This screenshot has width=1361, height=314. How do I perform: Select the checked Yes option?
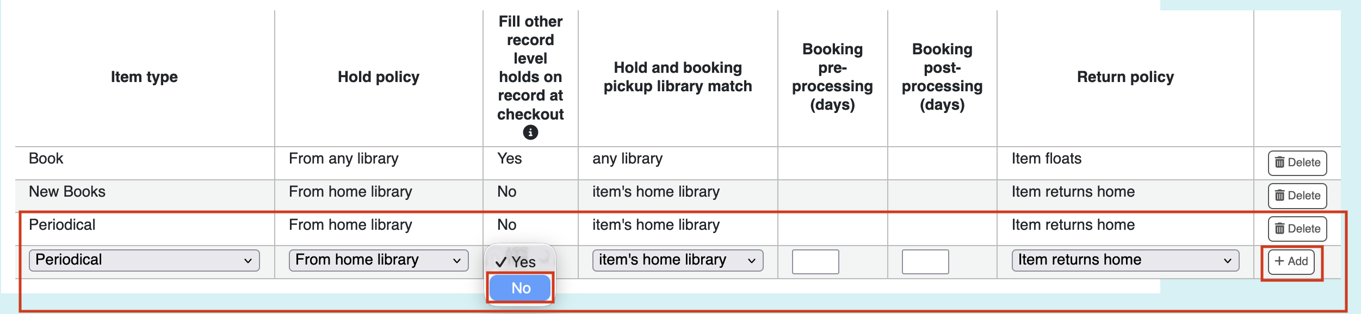click(x=520, y=262)
